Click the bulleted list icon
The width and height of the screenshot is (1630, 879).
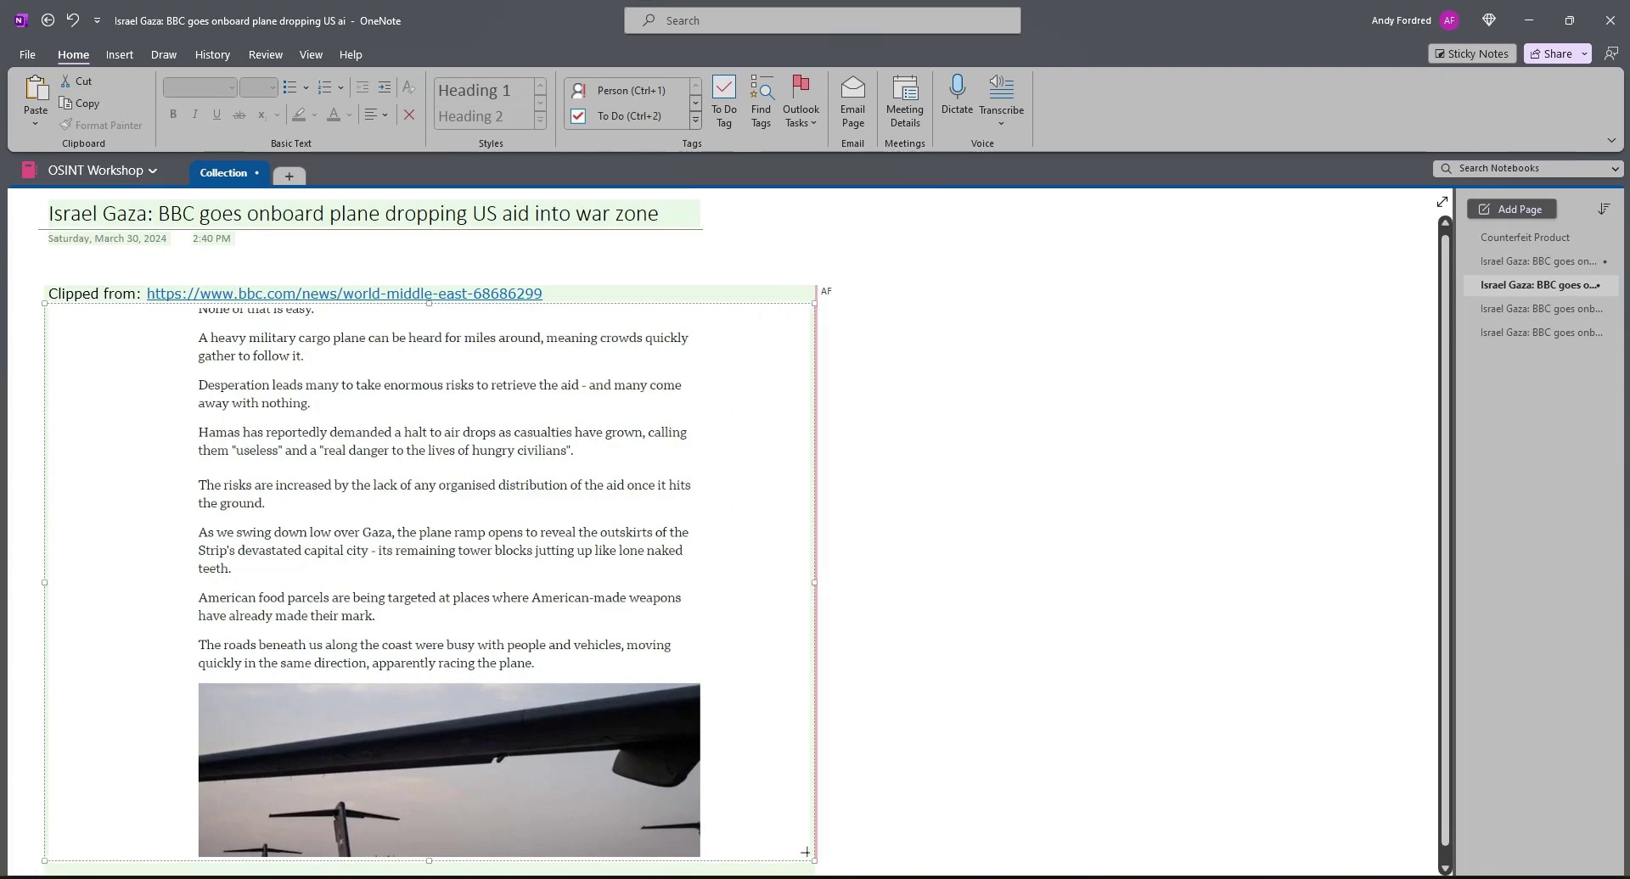point(289,87)
